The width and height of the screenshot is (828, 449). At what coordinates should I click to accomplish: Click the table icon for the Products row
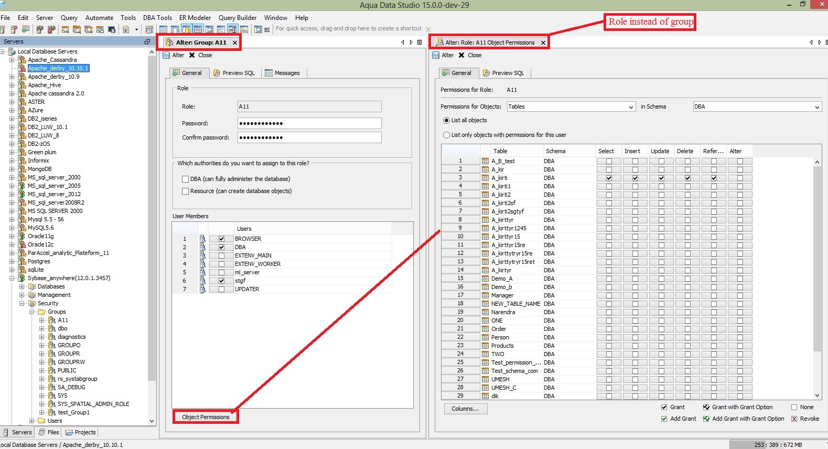click(x=485, y=346)
